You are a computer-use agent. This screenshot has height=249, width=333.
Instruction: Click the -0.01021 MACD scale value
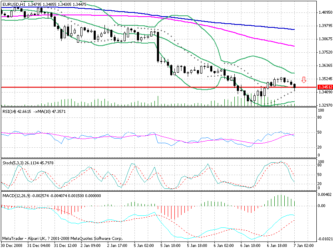coord(325,239)
